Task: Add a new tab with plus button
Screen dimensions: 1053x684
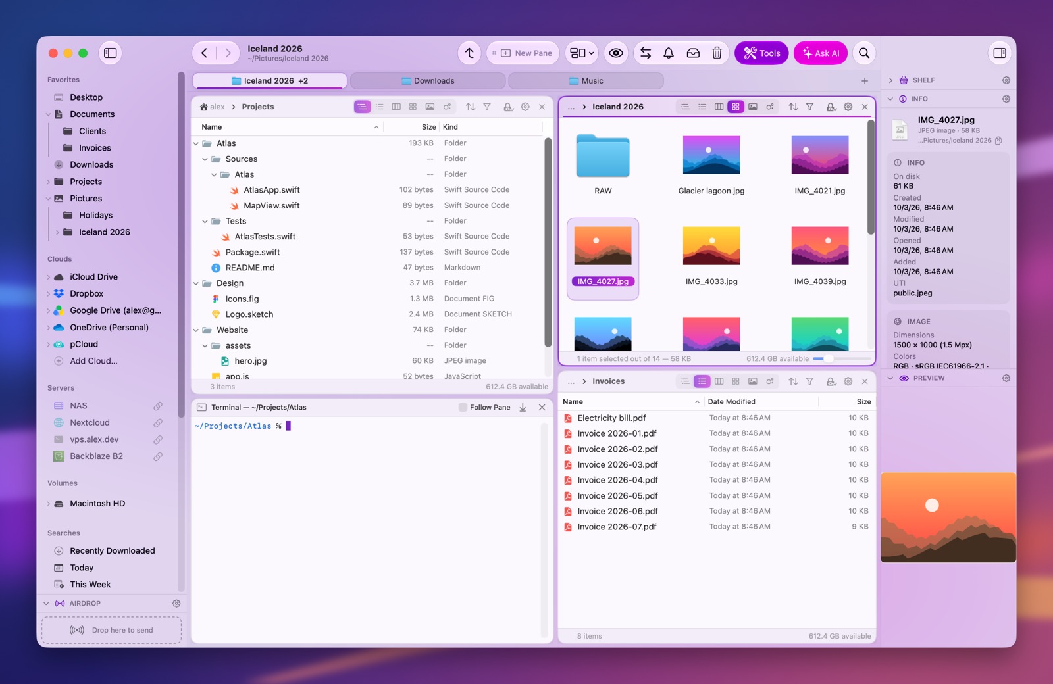Action: 865,81
